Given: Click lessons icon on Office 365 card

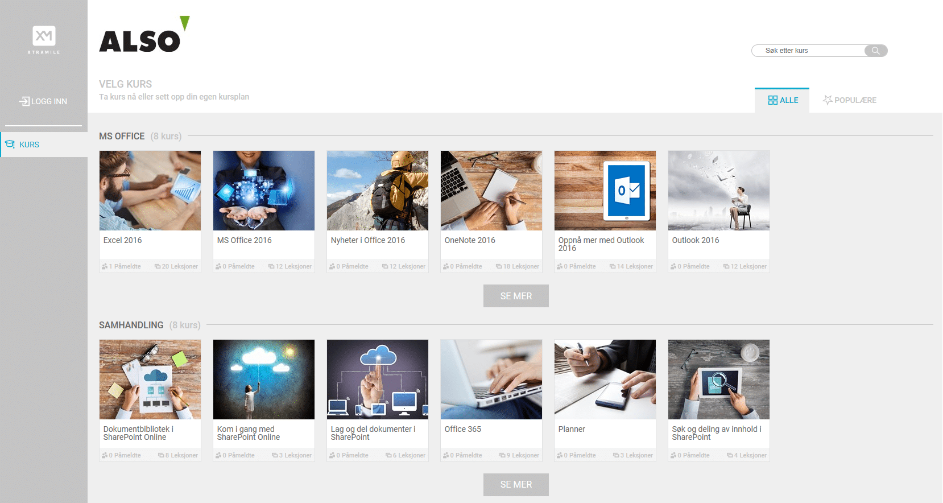Looking at the screenshot, I should click(x=503, y=455).
